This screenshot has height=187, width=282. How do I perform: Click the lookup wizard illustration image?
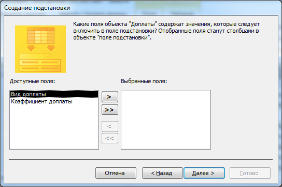point(40,49)
